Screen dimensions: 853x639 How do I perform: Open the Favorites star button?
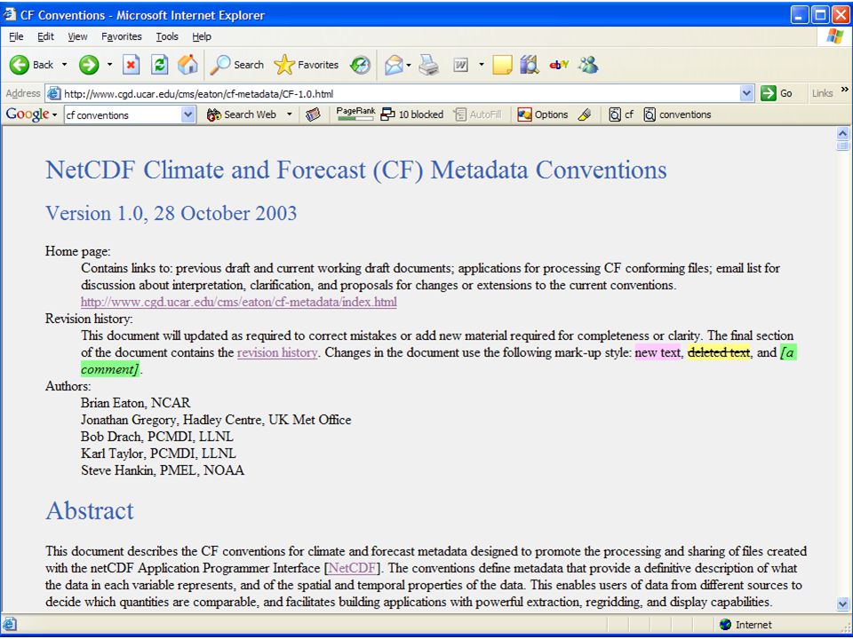[x=307, y=65]
